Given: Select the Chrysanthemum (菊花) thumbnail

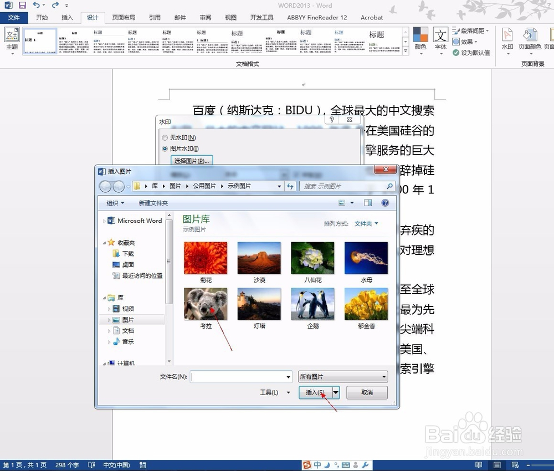Looking at the screenshot, I should coord(206,258).
